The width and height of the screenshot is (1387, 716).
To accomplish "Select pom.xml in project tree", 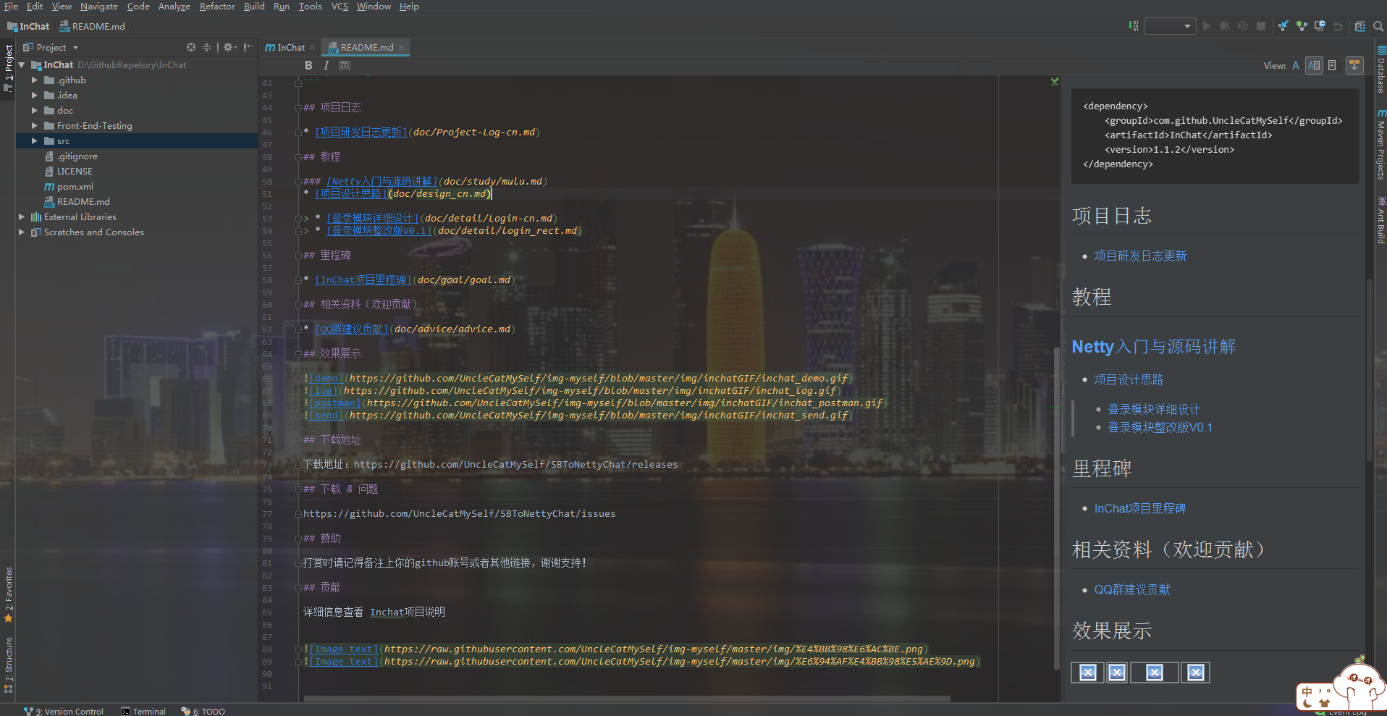I will (x=75, y=186).
